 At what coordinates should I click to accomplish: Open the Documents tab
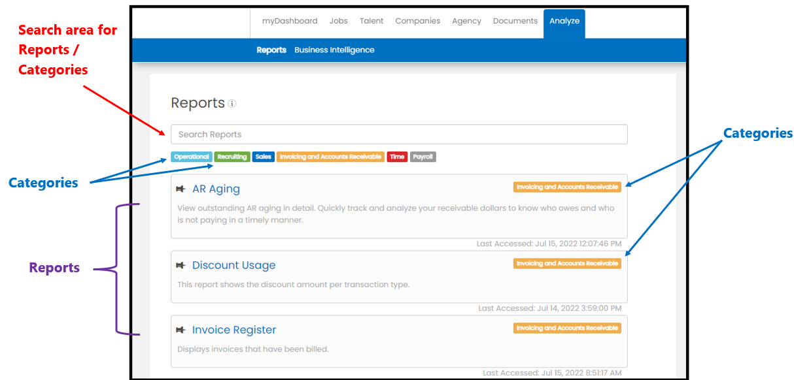tap(515, 21)
